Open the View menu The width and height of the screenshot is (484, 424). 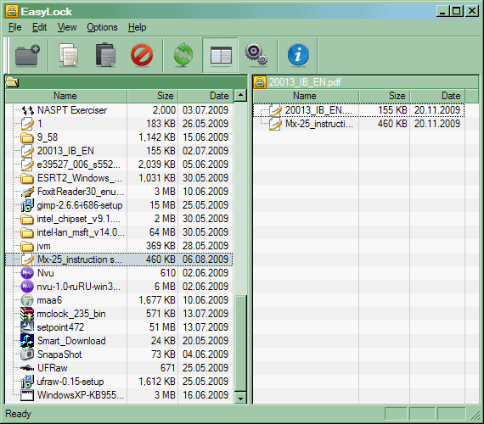click(67, 27)
